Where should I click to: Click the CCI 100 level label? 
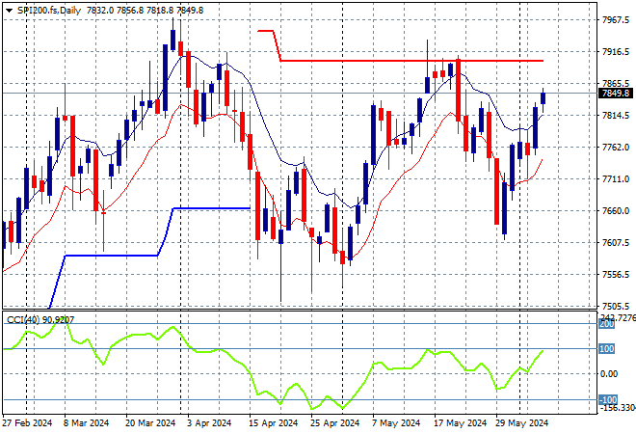point(608,348)
